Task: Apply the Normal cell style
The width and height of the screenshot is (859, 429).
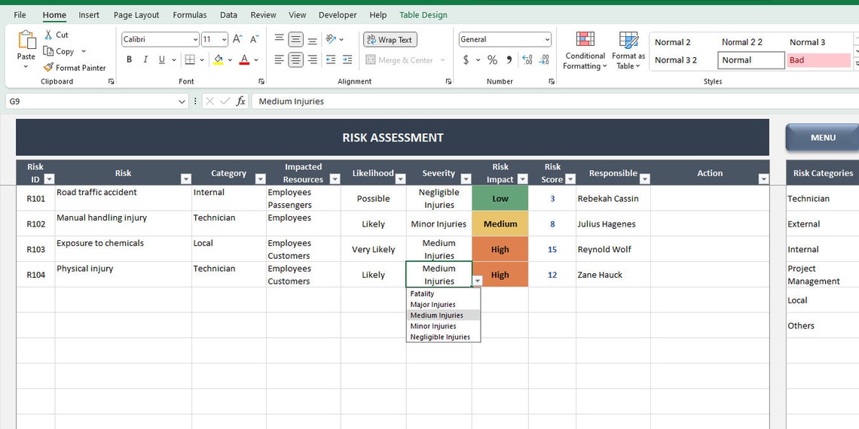Action: pos(751,60)
